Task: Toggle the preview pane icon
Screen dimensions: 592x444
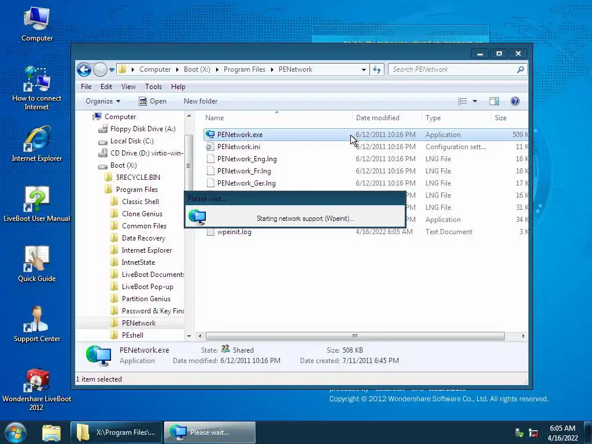Action: point(494,101)
